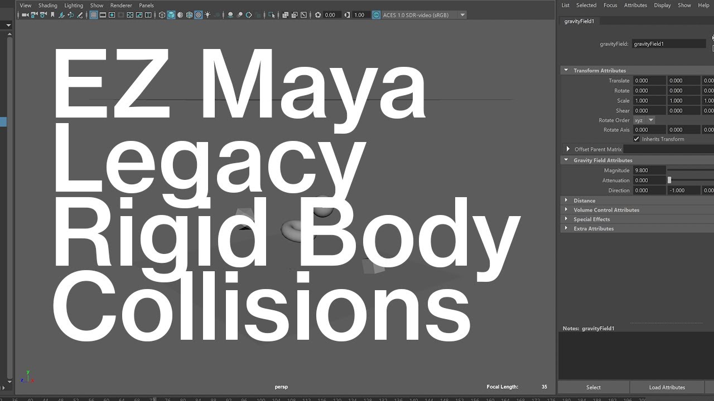Click the Magnitude 9.800 value field
Viewport: 714px width, 401px height.
tap(649, 170)
